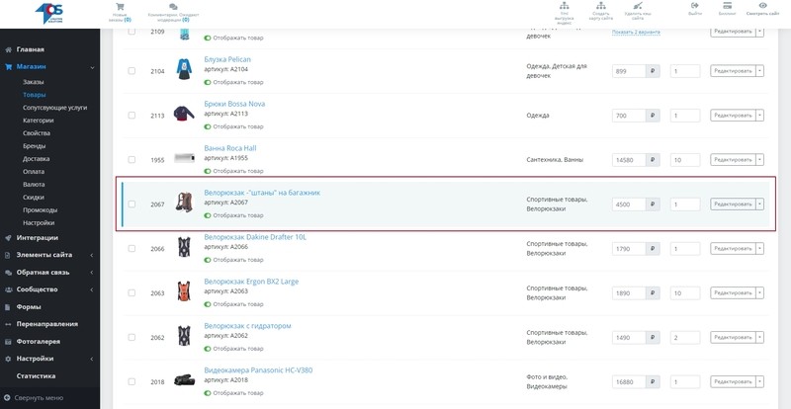This screenshot has width=791, height=409.
Task: Open Категории in the sidebar menu
Action: [x=39, y=121]
